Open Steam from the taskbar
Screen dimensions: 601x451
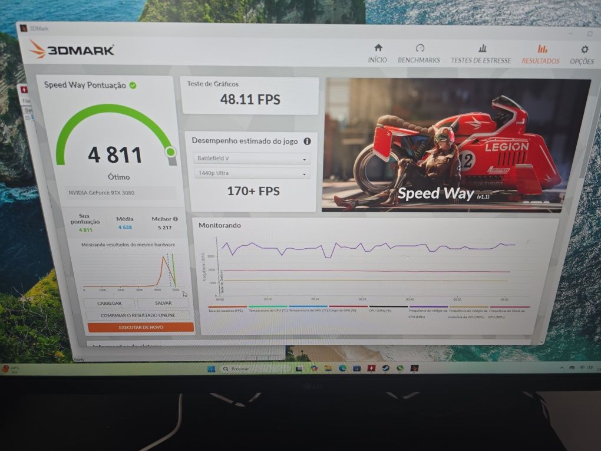pyautogui.click(x=385, y=368)
